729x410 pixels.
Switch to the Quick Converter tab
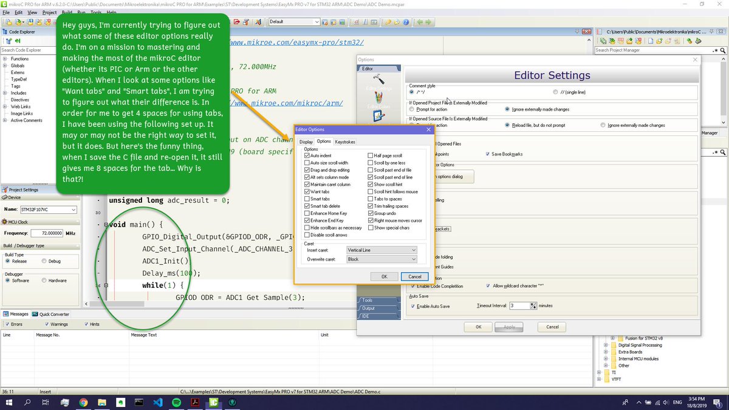[x=50, y=314]
